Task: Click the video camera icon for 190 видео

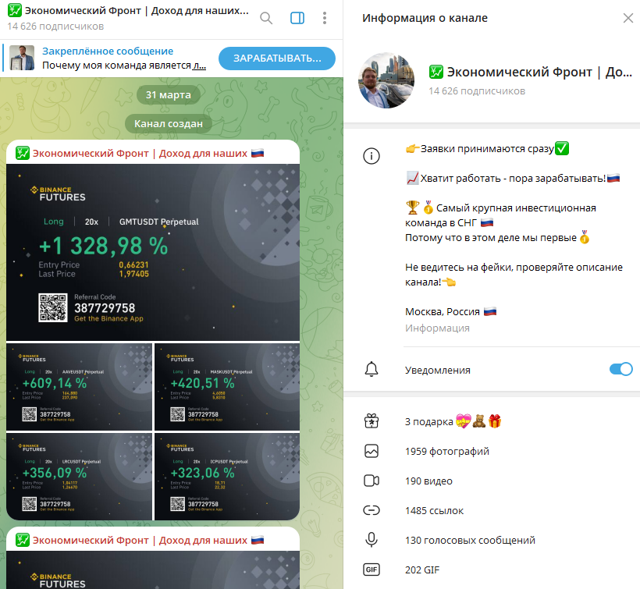Action: point(372,481)
